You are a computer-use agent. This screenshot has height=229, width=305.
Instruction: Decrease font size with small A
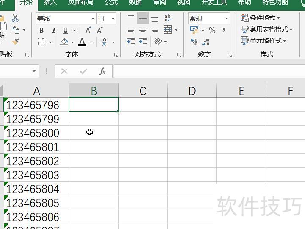point(100,30)
